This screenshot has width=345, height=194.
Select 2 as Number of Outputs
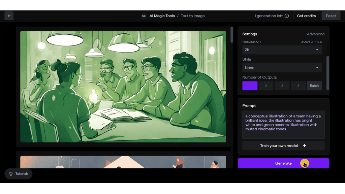pyautogui.click(x=266, y=86)
